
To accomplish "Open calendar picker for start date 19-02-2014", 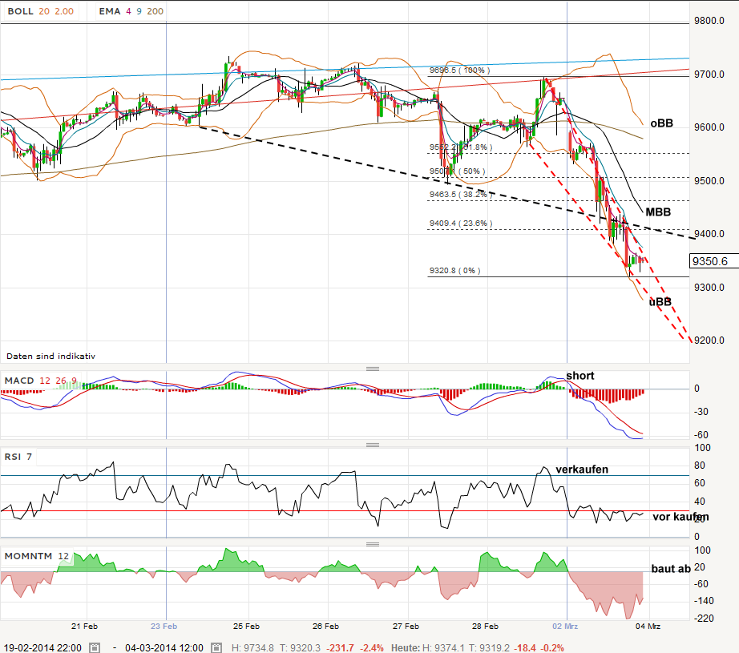I will point(95,648).
